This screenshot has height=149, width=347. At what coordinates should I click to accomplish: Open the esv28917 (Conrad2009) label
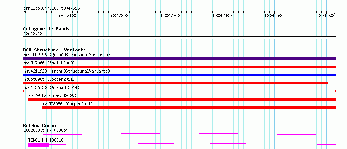(52, 96)
